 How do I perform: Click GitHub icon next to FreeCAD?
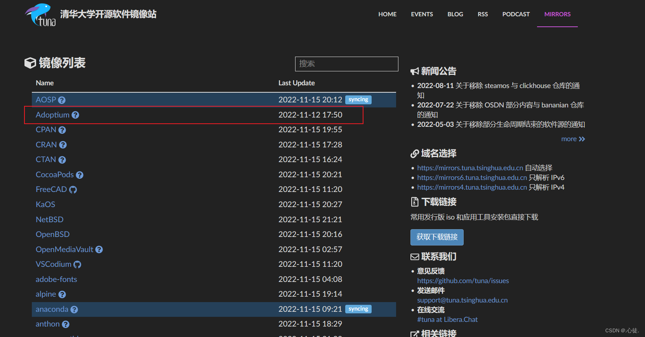(x=73, y=190)
